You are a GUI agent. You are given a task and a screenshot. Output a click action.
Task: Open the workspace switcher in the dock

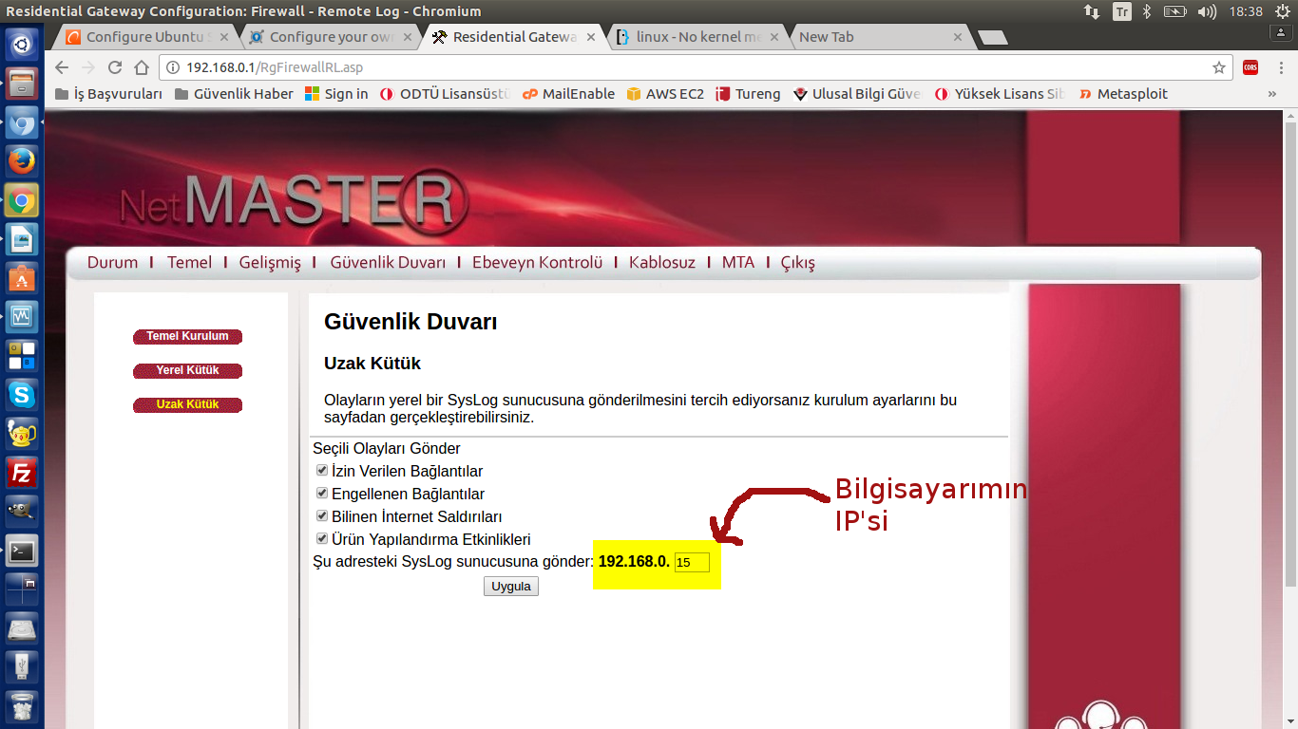(22, 589)
